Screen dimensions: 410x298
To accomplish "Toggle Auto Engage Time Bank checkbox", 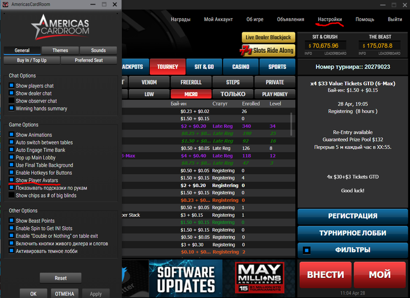I will pyautogui.click(x=12, y=150).
